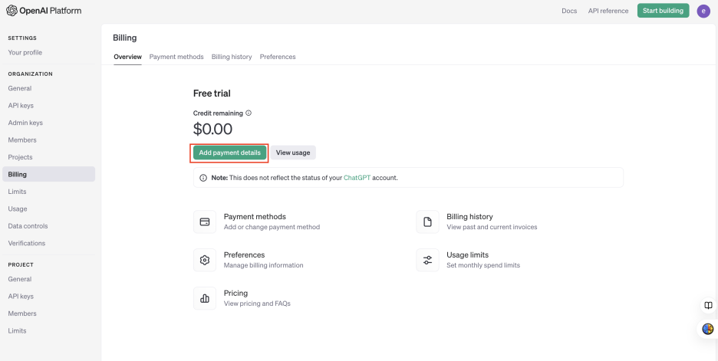
Task: Select the Preferences tab
Action: 278,57
